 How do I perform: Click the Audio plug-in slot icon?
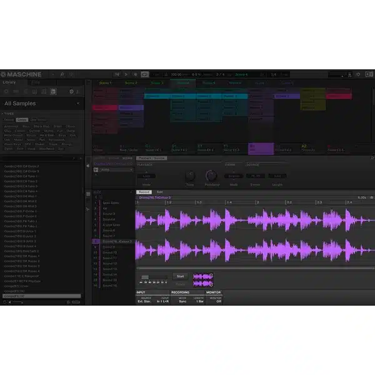click(x=96, y=170)
